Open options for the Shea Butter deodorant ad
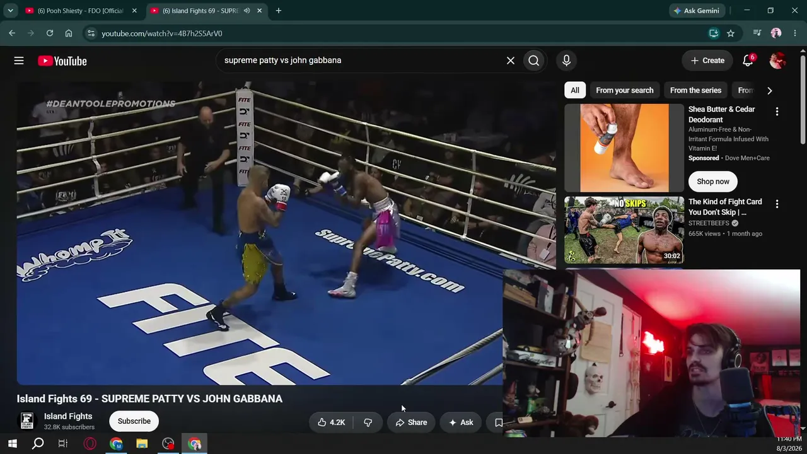Image resolution: width=807 pixels, height=454 pixels. [x=777, y=112]
